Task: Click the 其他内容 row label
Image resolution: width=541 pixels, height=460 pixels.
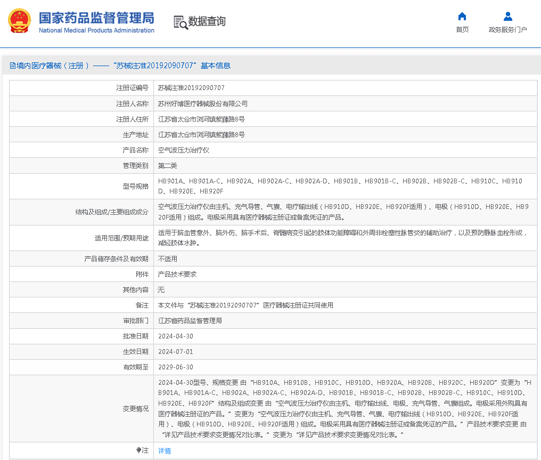Action: click(x=136, y=290)
